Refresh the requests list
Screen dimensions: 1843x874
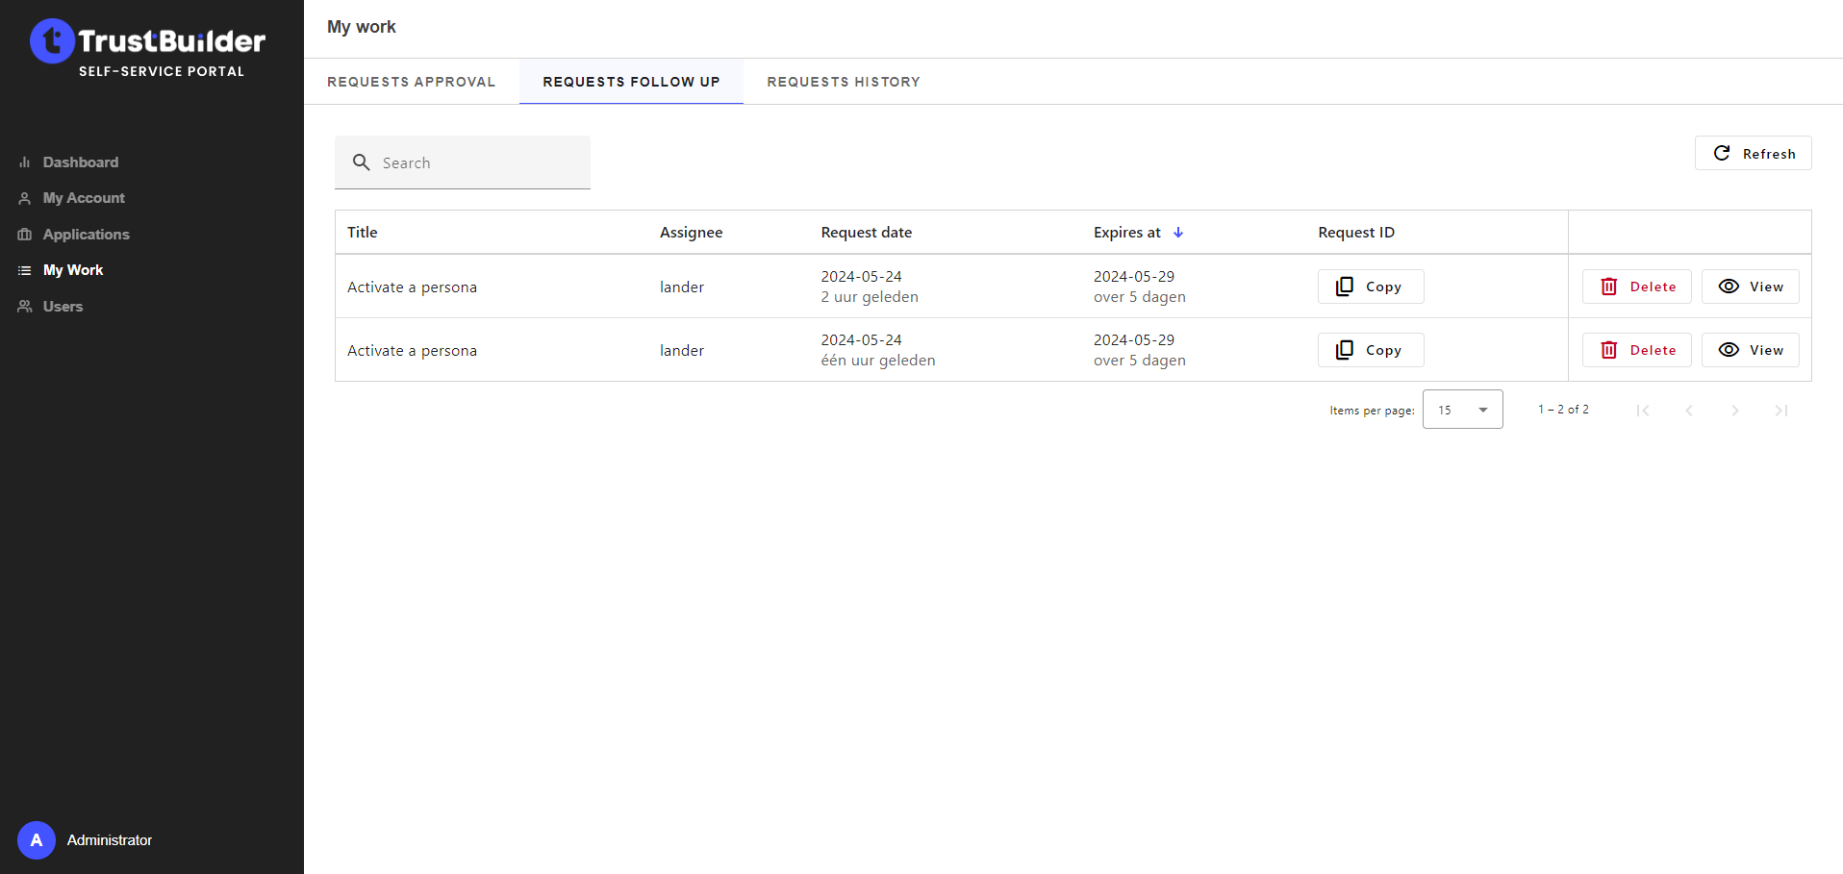1753,154
